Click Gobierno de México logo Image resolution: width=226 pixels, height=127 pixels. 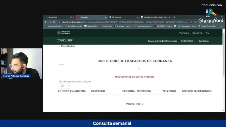pos(64,33)
